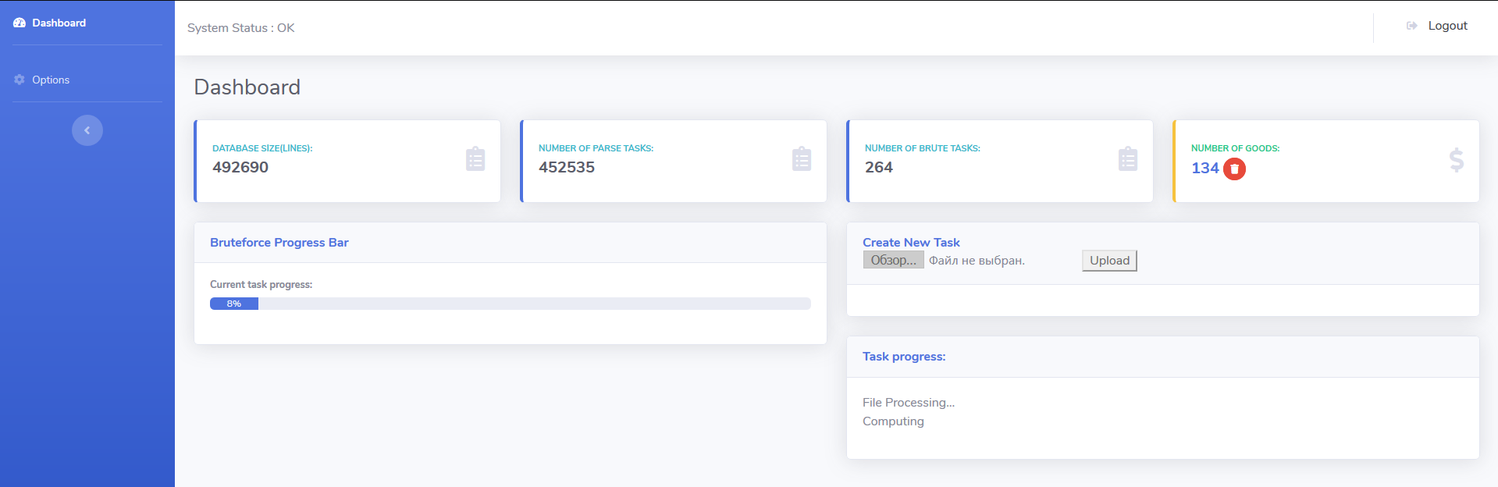This screenshot has height=487, width=1498.
Task: Open the Dashboard menu item
Action: (59, 23)
